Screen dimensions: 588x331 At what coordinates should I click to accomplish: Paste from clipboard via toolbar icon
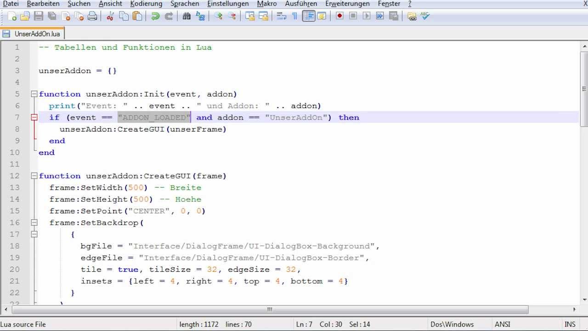click(x=137, y=16)
